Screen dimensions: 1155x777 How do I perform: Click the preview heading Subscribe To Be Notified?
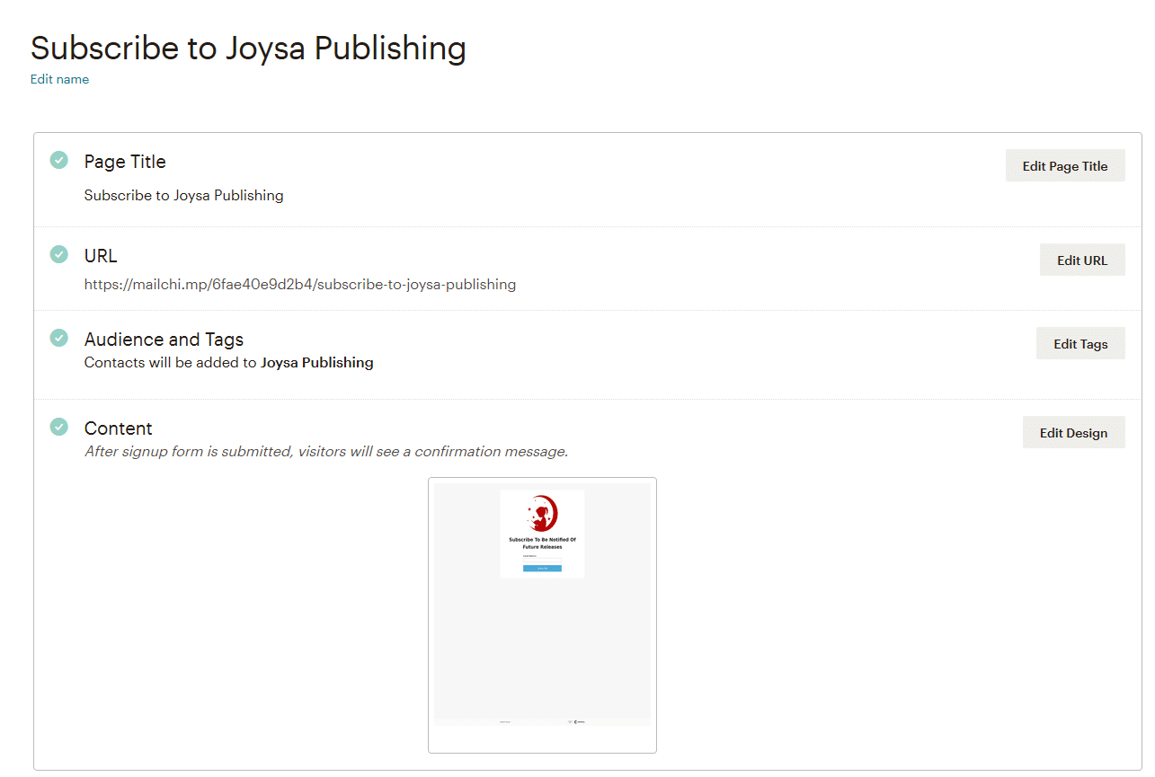click(542, 543)
